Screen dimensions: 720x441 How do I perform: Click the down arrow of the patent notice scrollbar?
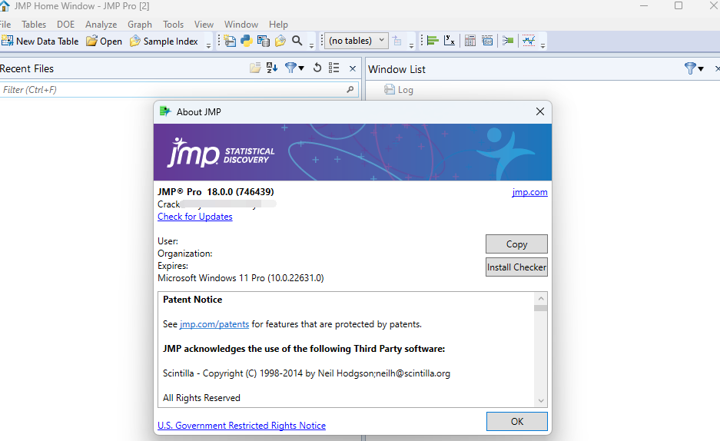tap(541, 400)
